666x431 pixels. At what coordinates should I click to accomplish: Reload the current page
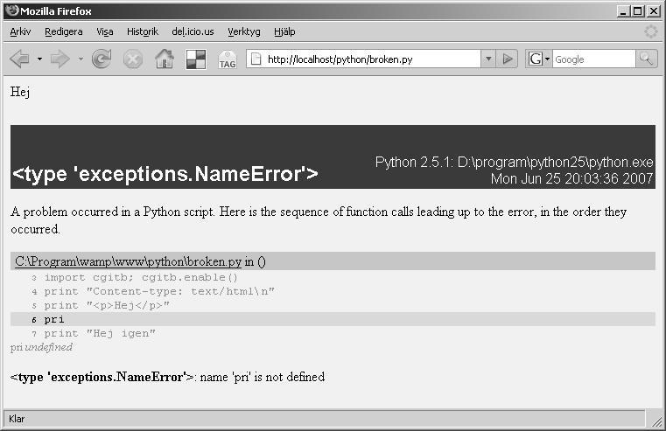point(102,59)
